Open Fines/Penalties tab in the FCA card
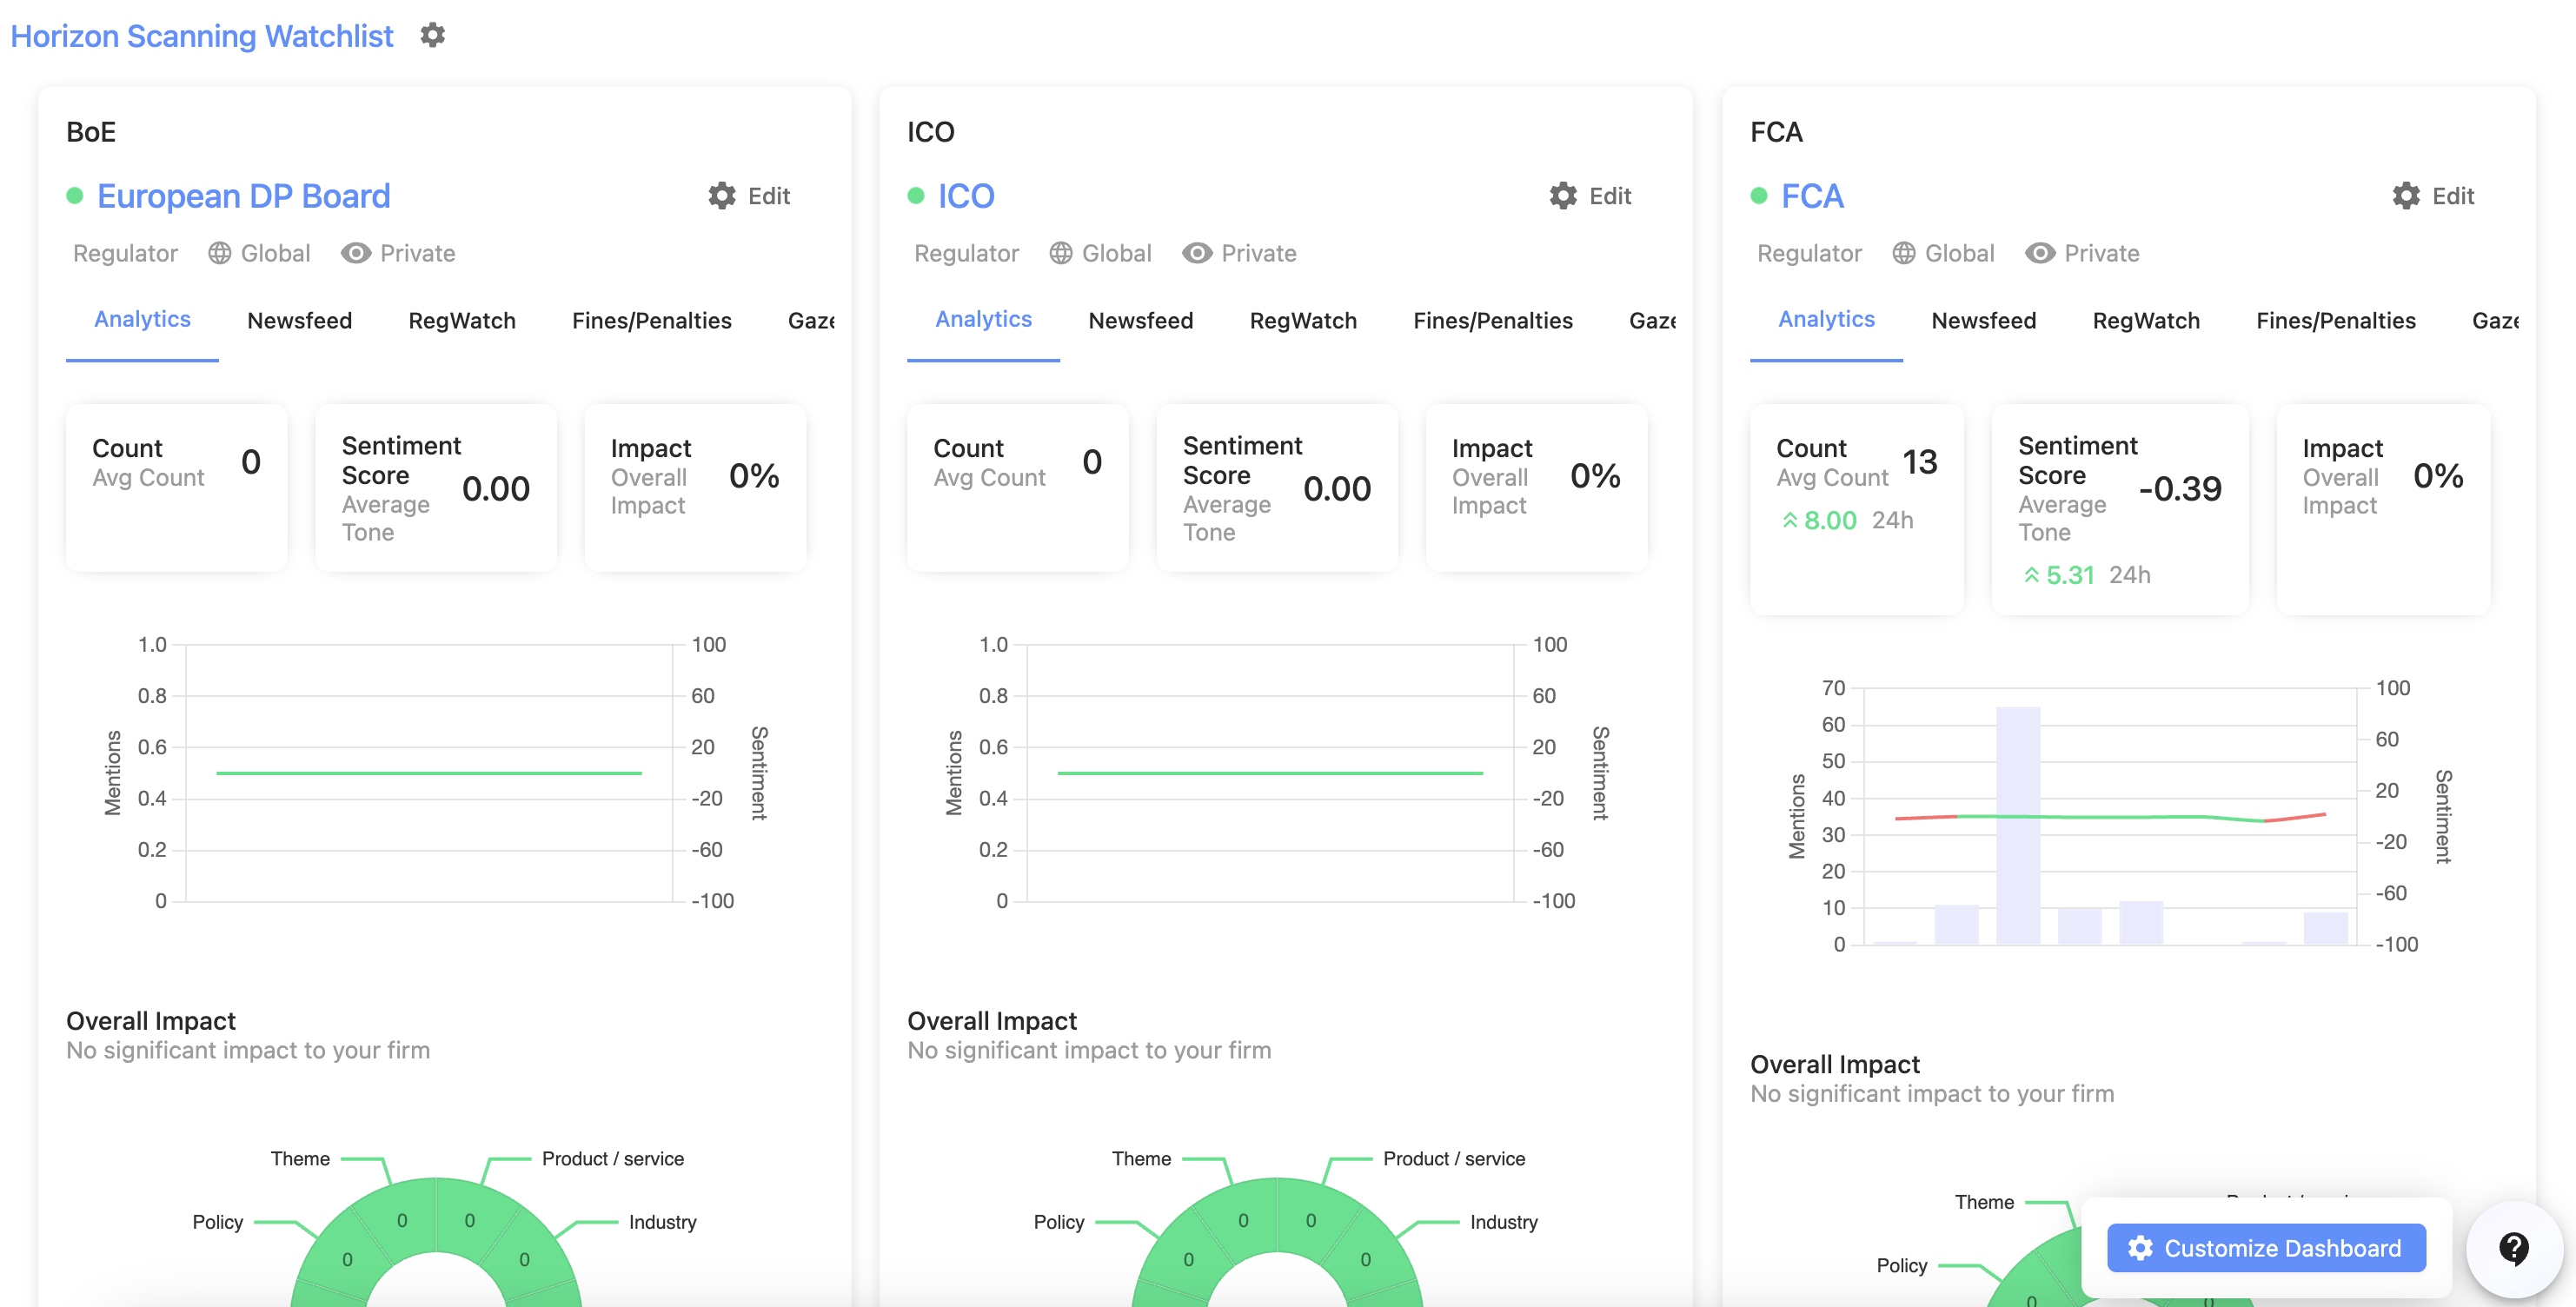Image resolution: width=2576 pixels, height=1307 pixels. pos(2335,320)
